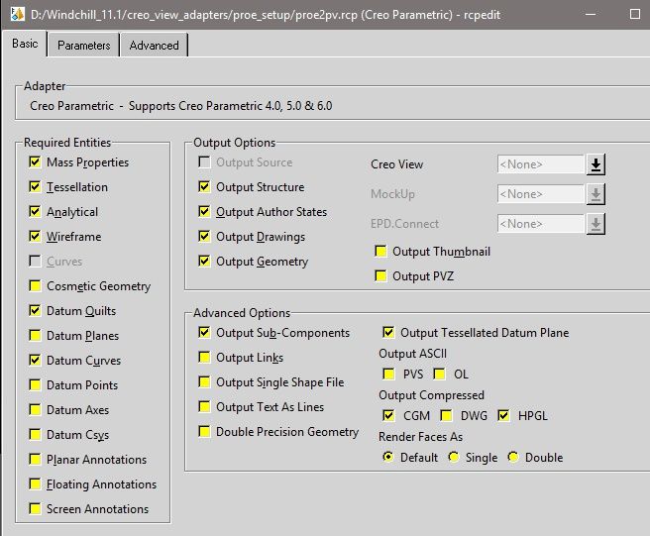The image size is (650, 536).
Task: Enable PVS ASCII output checkbox
Action: pyautogui.click(x=388, y=375)
